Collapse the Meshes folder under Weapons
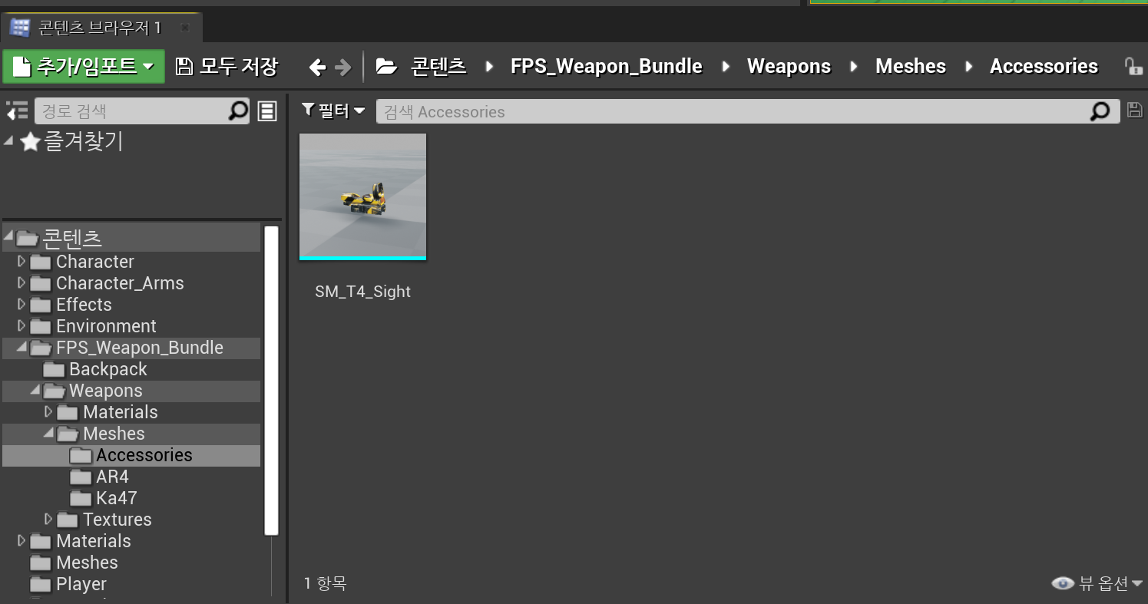The width and height of the screenshot is (1148, 604). [49, 434]
